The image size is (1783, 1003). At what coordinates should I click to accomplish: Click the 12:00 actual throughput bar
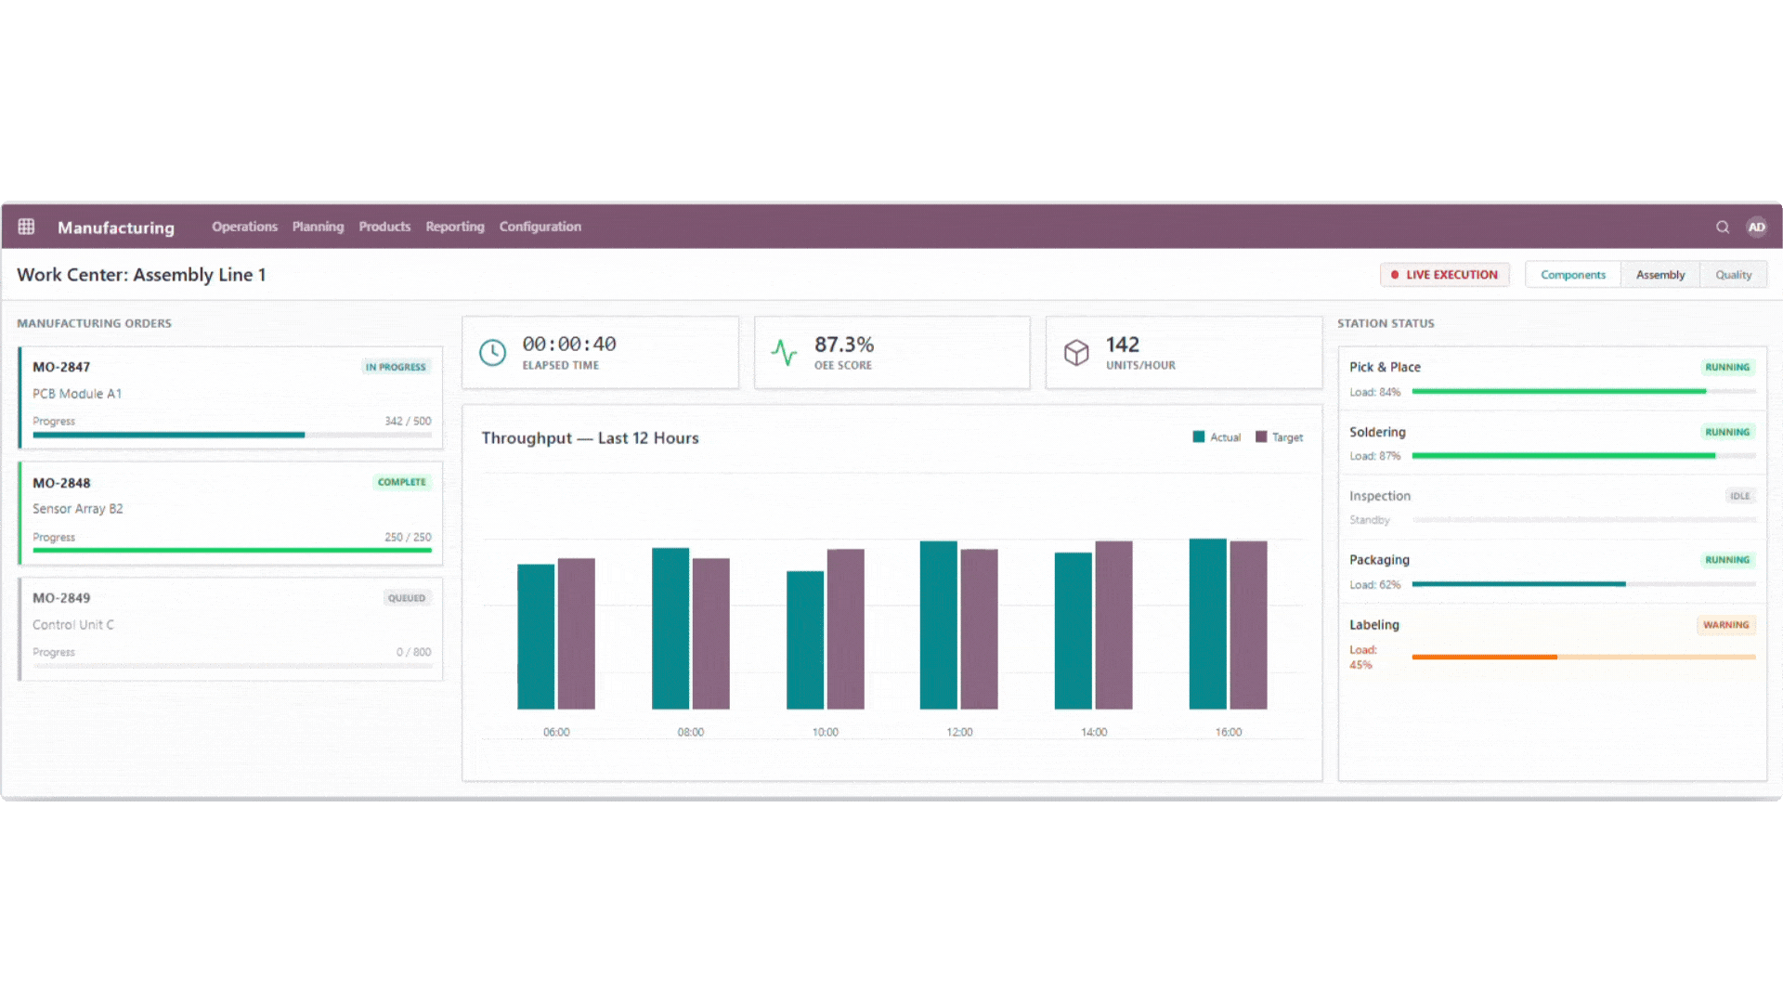[x=938, y=622]
